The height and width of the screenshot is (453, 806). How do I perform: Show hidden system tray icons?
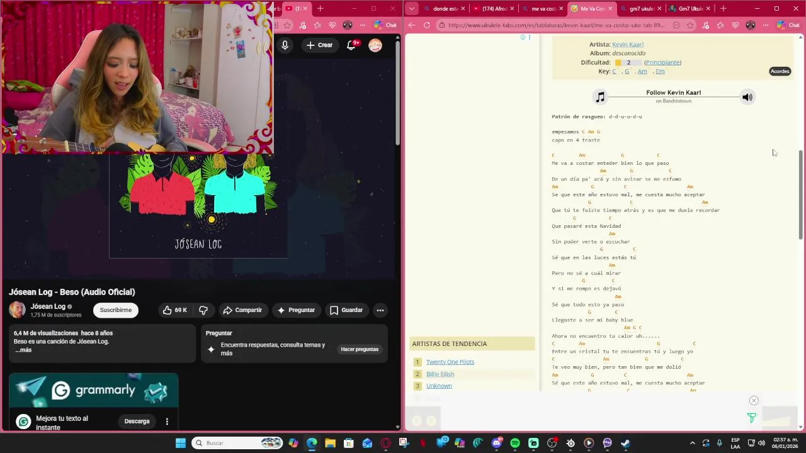(692, 443)
